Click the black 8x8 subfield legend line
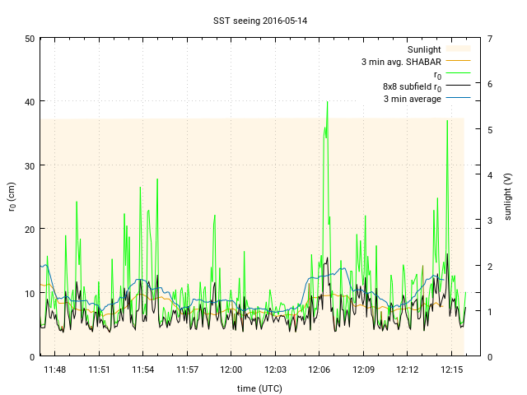527x395 pixels. pyautogui.click(x=457, y=86)
